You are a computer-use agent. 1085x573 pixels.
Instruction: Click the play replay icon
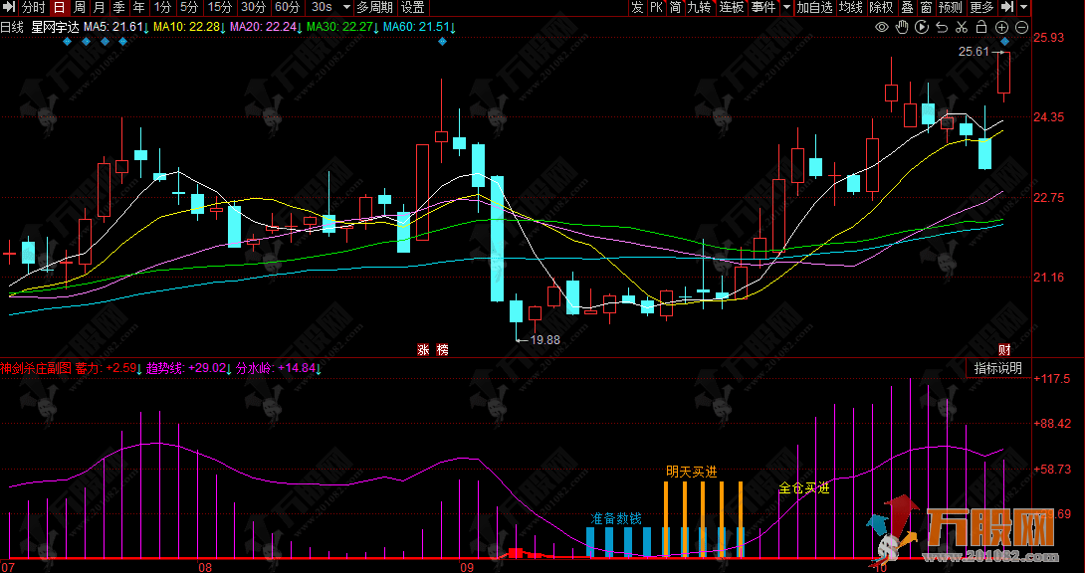point(921,27)
